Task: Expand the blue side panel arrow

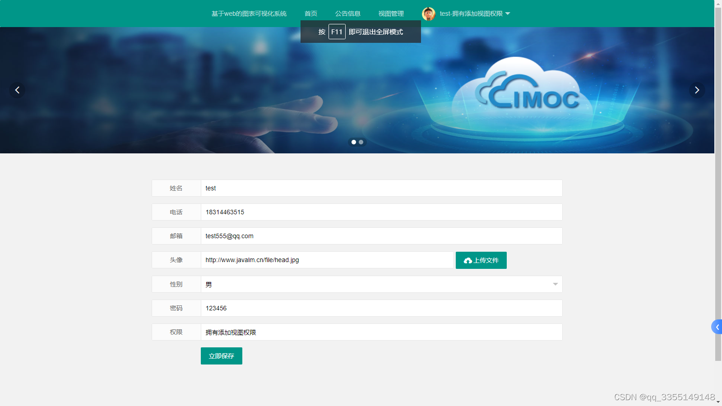Action: point(717,327)
